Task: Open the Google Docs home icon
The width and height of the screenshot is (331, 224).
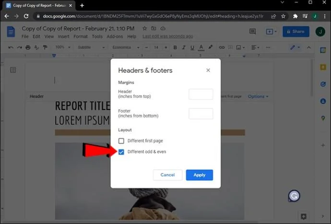Action: click(11, 32)
